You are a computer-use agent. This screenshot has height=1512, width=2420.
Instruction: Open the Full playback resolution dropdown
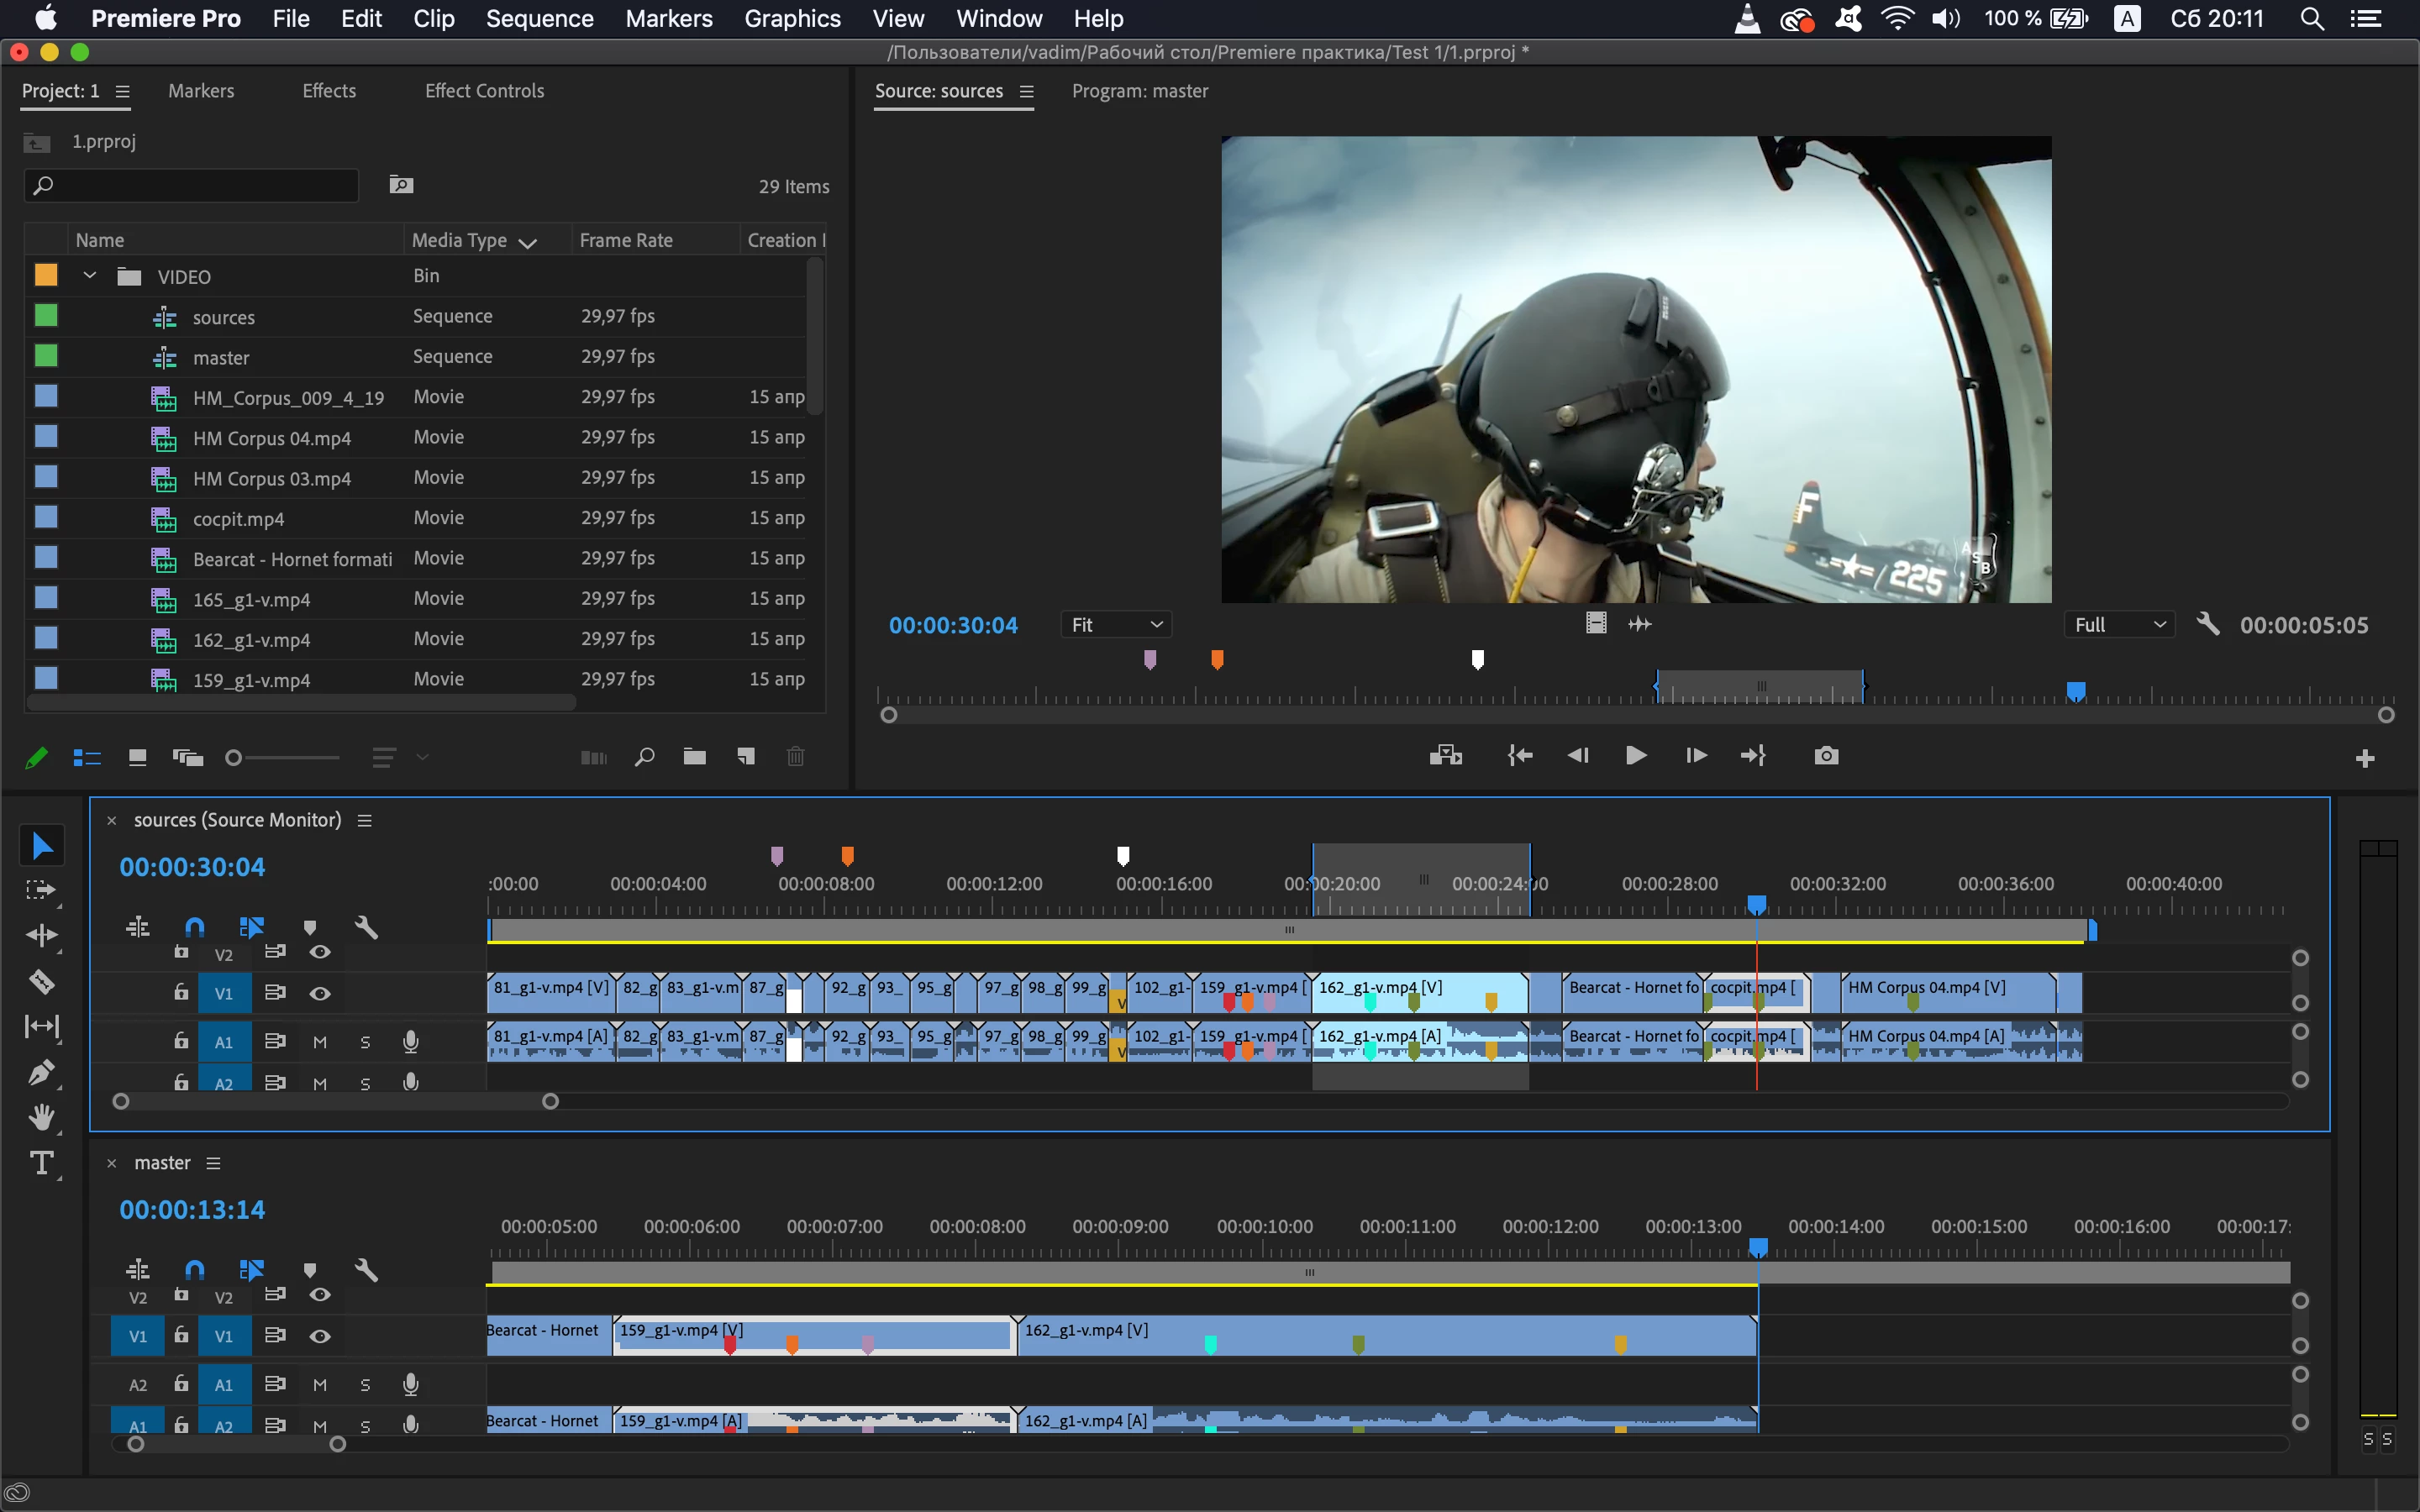pos(2118,625)
